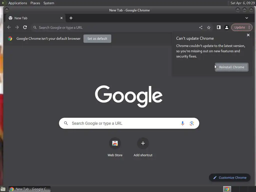Click the Chrome workspace icon in bottom panel
The width and height of the screenshot is (256, 192).
pyautogui.click(x=227, y=189)
